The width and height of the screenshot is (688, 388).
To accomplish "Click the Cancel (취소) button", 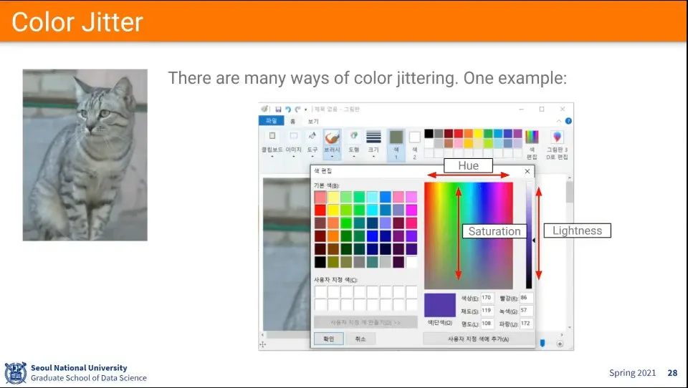I will pyautogui.click(x=360, y=339).
